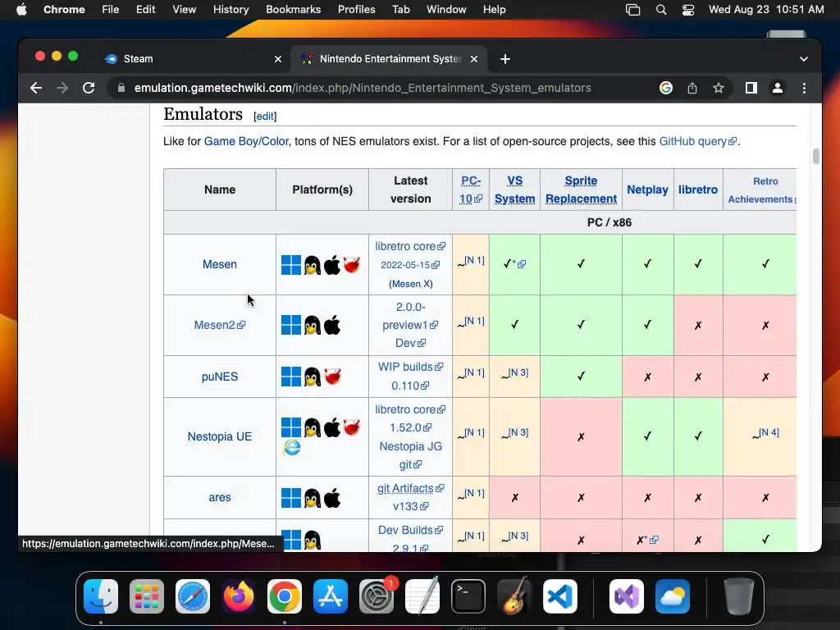Open the Game Boy/Color link
The width and height of the screenshot is (840, 630).
pos(246,141)
